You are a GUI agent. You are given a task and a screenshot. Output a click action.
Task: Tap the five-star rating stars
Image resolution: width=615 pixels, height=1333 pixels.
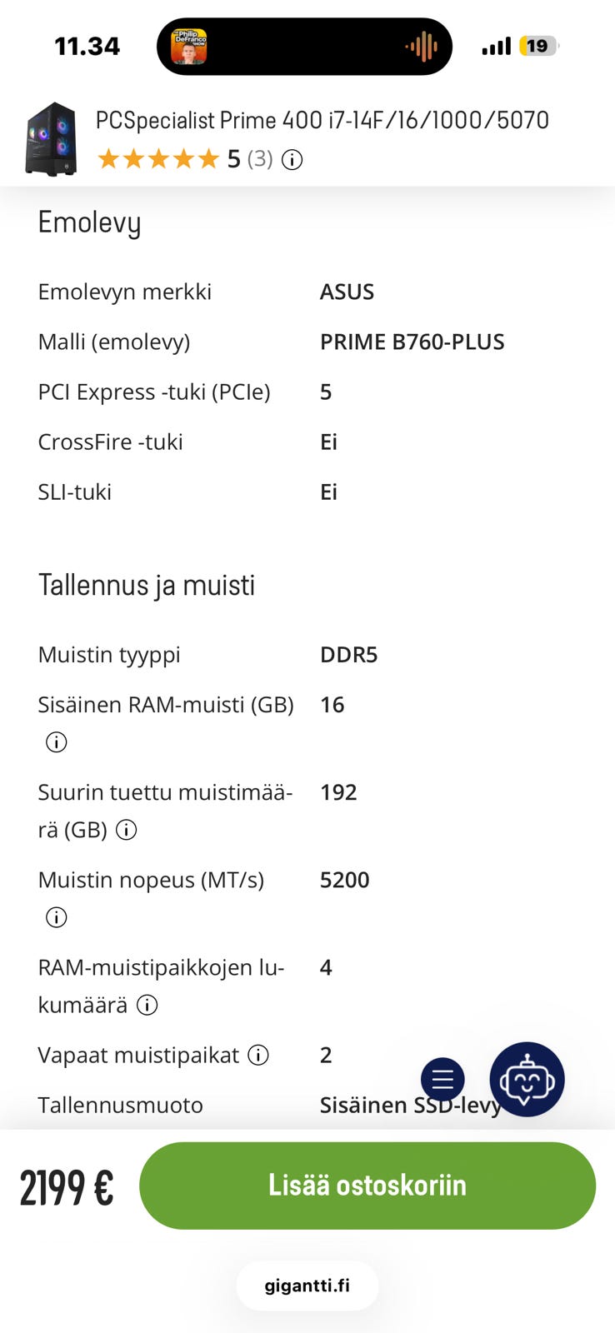[x=158, y=159]
